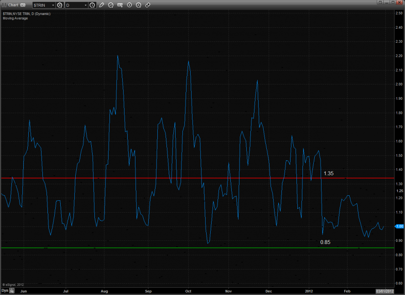Click the play replay icon

point(130,5)
